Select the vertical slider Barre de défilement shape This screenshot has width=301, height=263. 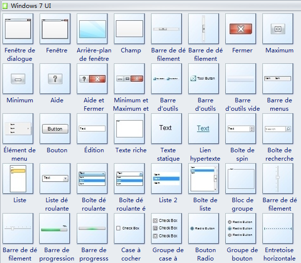[x=278, y=178]
